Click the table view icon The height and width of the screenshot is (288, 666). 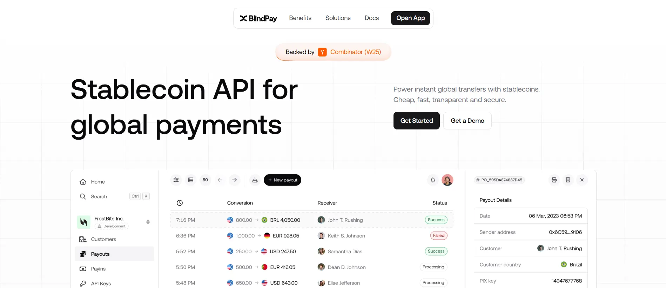click(191, 180)
